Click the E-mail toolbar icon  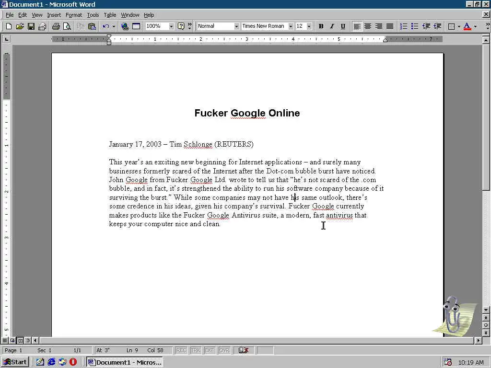coord(42,26)
